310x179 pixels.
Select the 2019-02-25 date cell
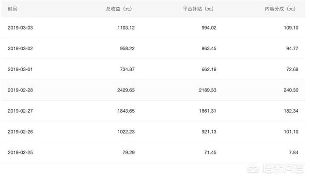tap(20, 152)
